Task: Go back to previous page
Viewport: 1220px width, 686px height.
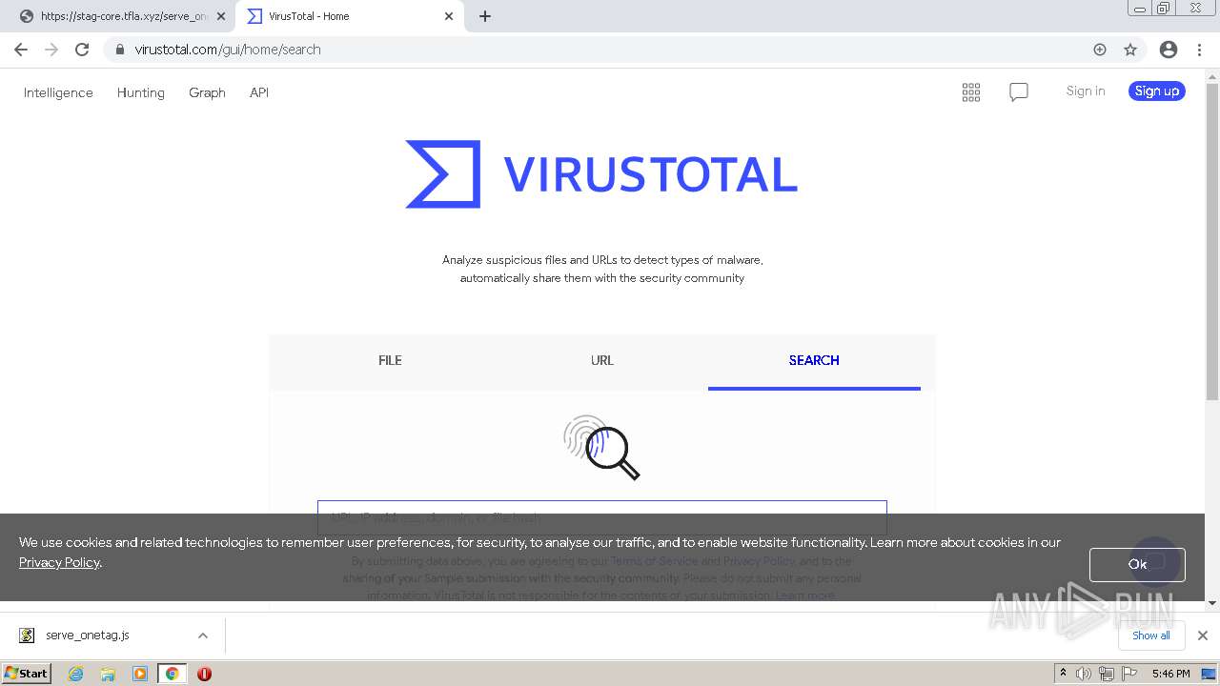Action: [x=21, y=50]
